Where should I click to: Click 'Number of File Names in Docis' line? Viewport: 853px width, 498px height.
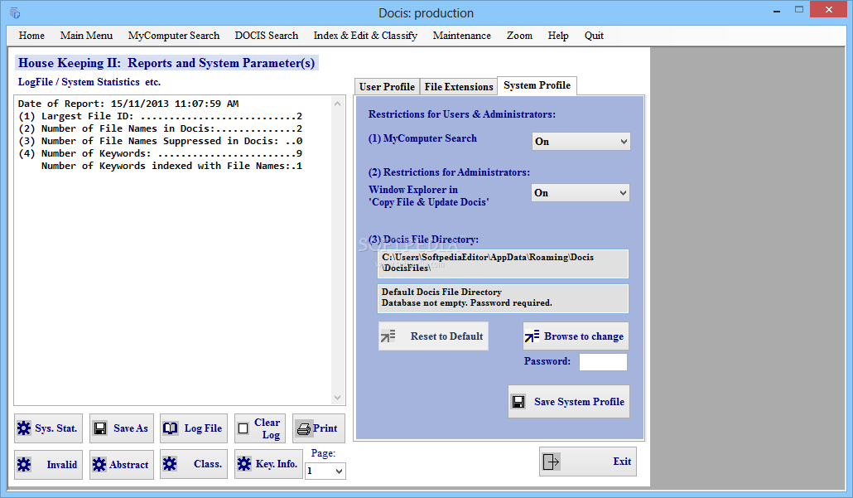pos(160,128)
